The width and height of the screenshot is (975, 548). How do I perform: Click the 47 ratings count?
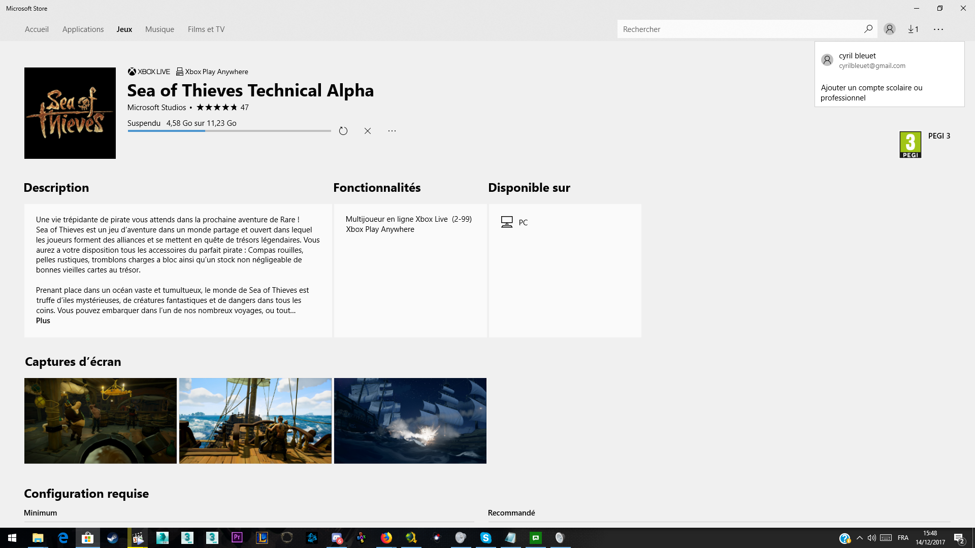tap(245, 107)
